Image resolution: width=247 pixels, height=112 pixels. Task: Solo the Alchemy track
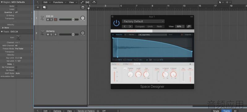[51, 34]
